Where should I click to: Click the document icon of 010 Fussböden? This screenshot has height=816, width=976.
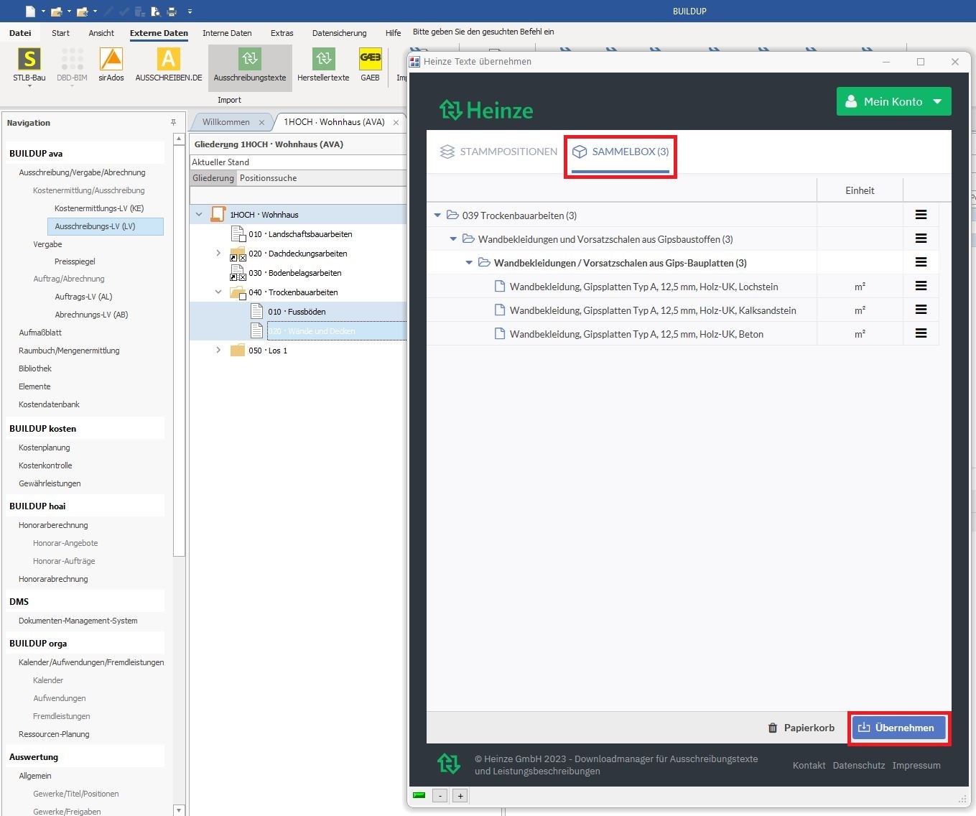click(x=256, y=312)
